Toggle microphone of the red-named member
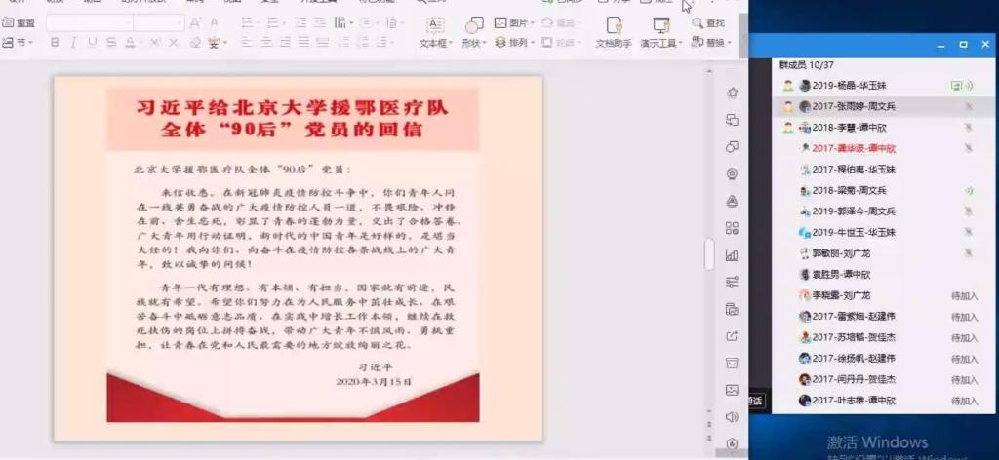 969,148
